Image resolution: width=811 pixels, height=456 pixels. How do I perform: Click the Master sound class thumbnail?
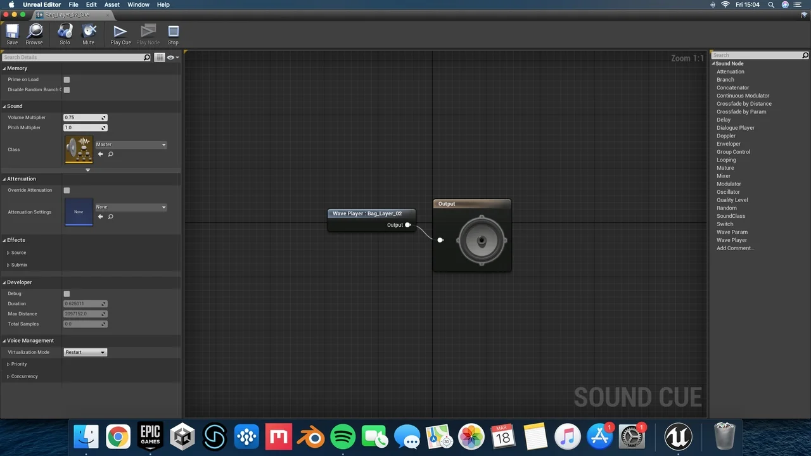(x=78, y=148)
